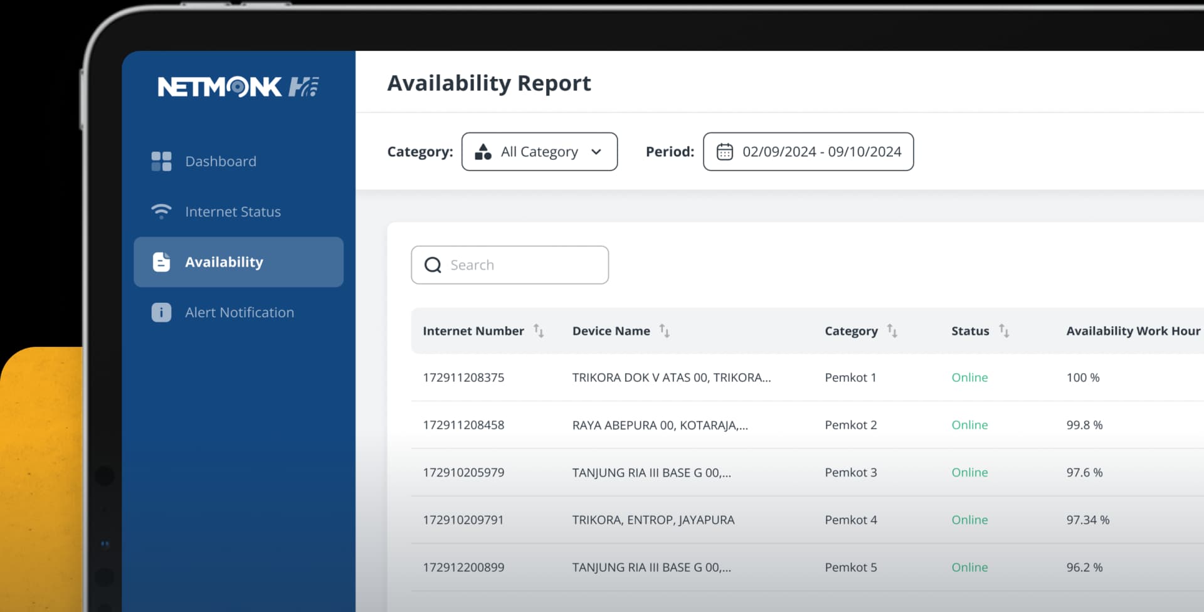Select the Availability report document icon

(161, 262)
